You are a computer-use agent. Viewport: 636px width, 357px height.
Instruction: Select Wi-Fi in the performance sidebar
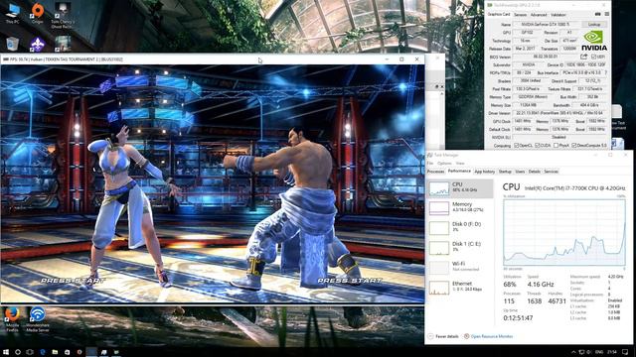tap(460, 267)
